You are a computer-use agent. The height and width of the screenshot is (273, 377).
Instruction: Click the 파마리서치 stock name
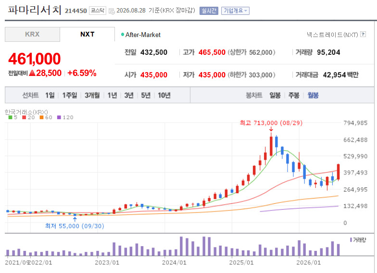(x=35, y=10)
